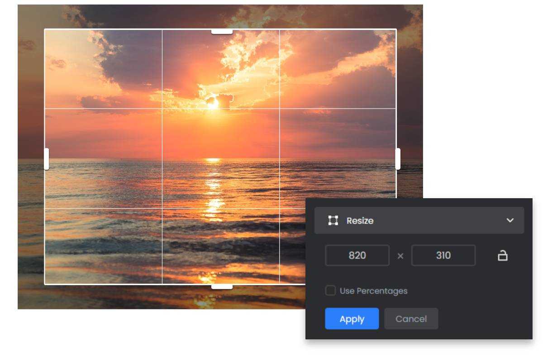Cancel the resize operation
The image size is (543, 362).
411,319
